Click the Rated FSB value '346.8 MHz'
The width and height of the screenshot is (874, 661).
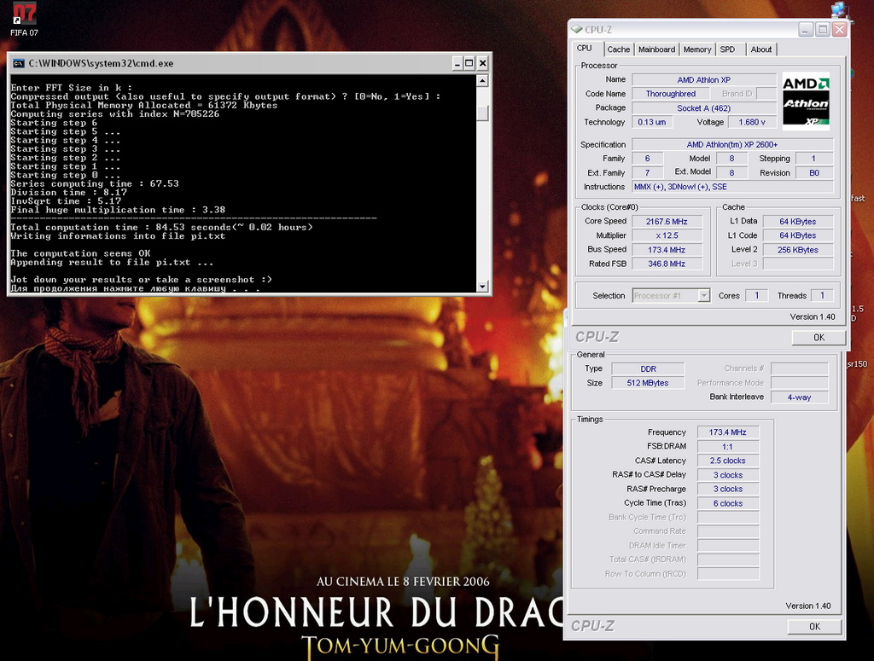pyautogui.click(x=667, y=264)
